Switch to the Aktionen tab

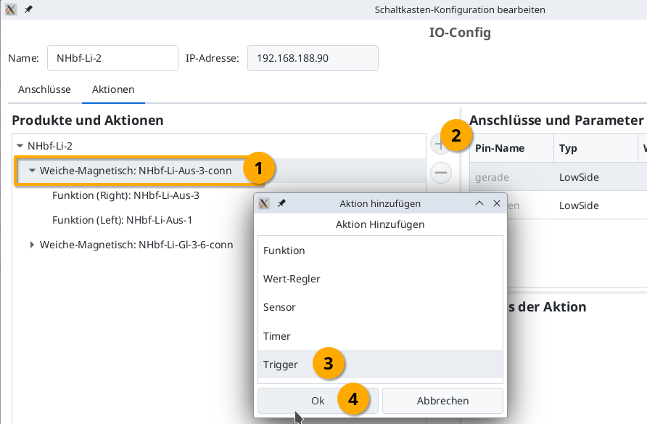(112, 89)
